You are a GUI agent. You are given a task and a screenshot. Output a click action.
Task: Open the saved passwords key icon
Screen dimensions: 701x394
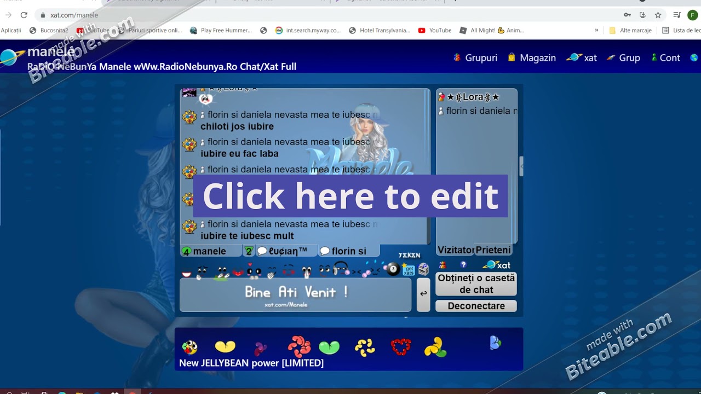point(627,15)
